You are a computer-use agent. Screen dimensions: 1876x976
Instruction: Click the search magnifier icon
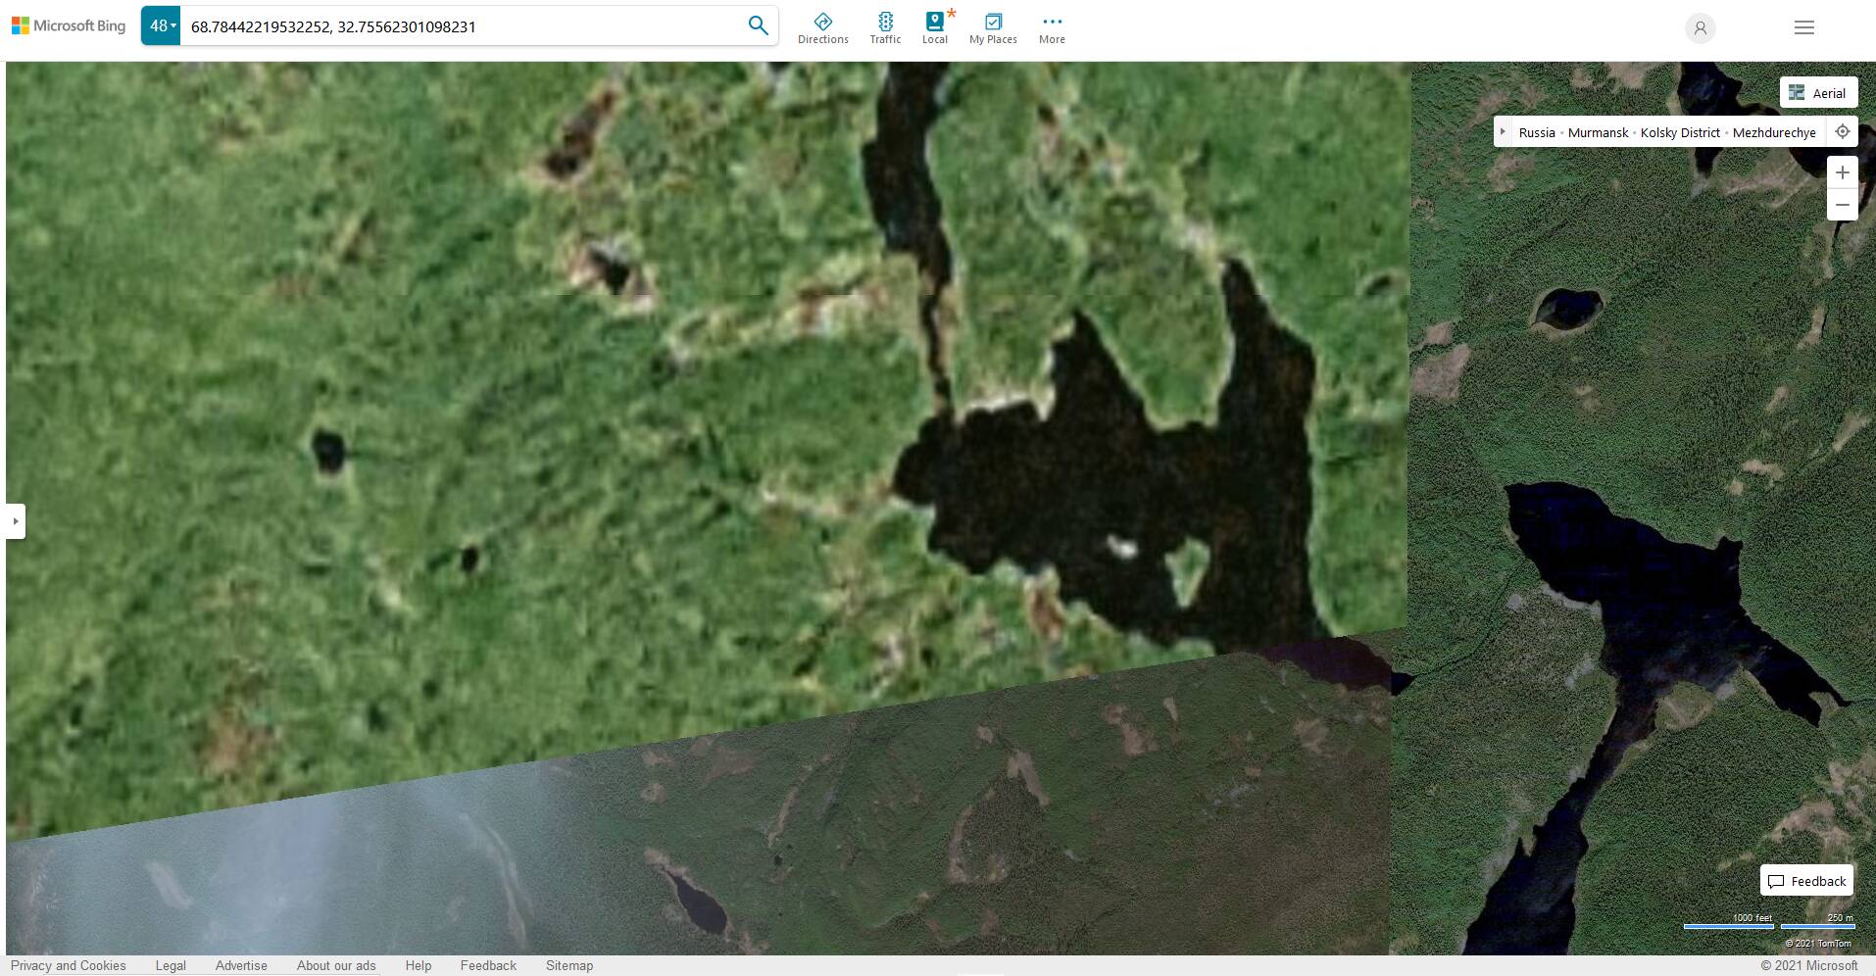[x=758, y=25]
